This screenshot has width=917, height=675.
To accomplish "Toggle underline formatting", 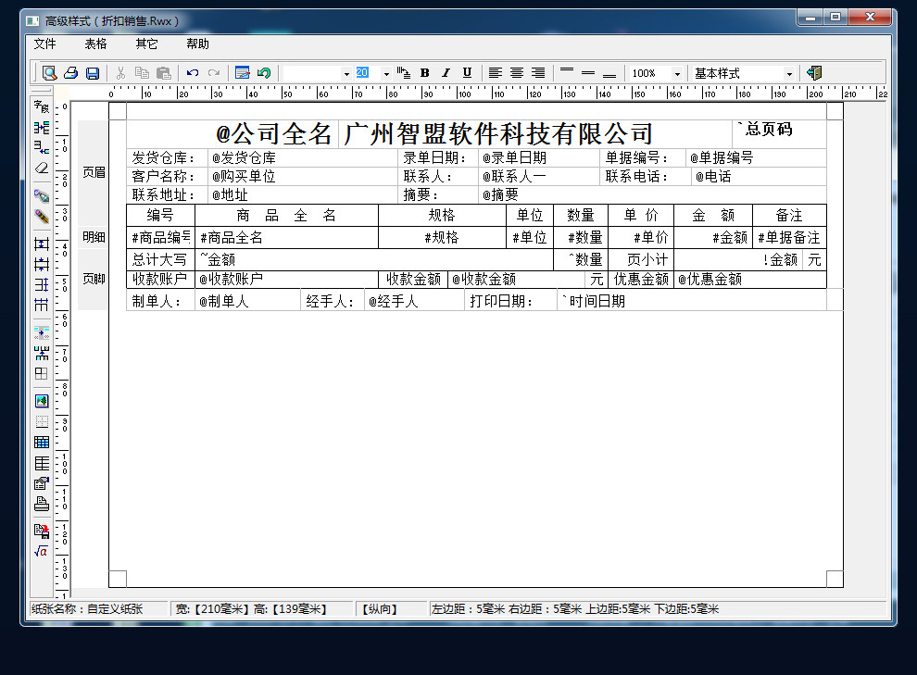I will click(x=467, y=73).
